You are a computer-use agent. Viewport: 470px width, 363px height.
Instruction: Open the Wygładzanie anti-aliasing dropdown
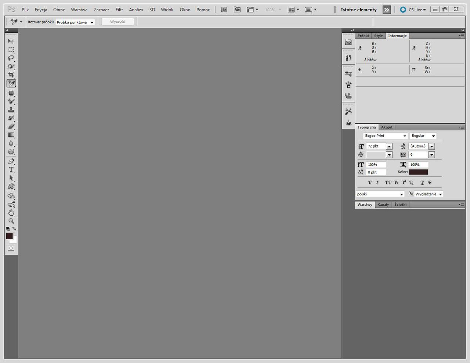click(x=429, y=194)
